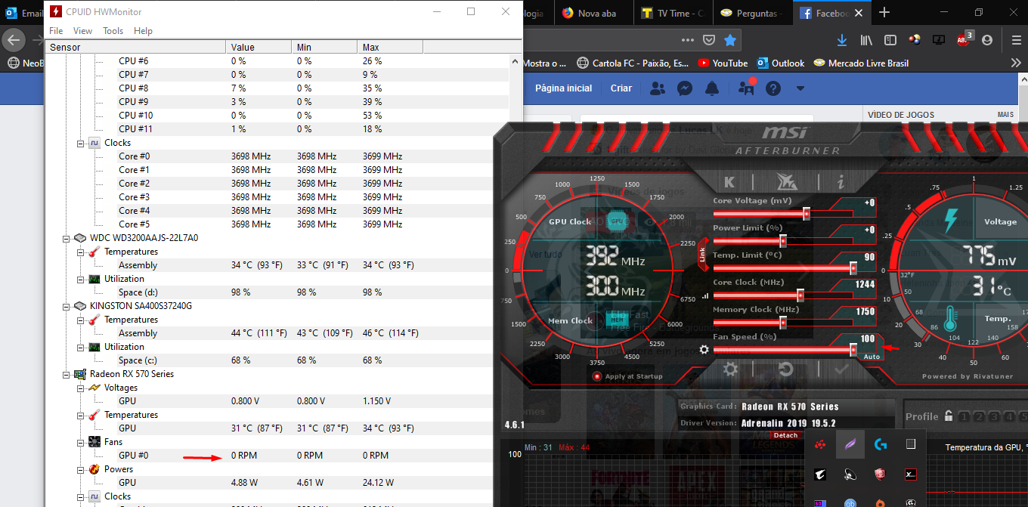
Task: Click the Firefox back arrow button
Action: pos(15,39)
